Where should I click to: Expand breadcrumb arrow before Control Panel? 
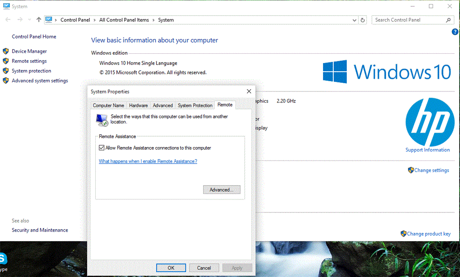click(56, 20)
